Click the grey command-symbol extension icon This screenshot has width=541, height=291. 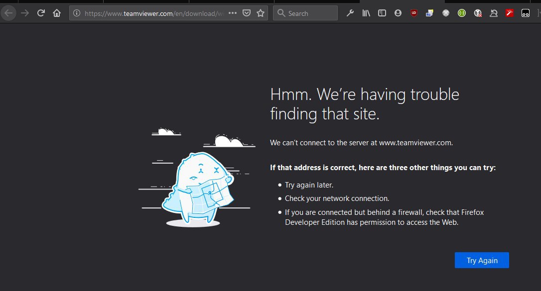[x=446, y=13]
